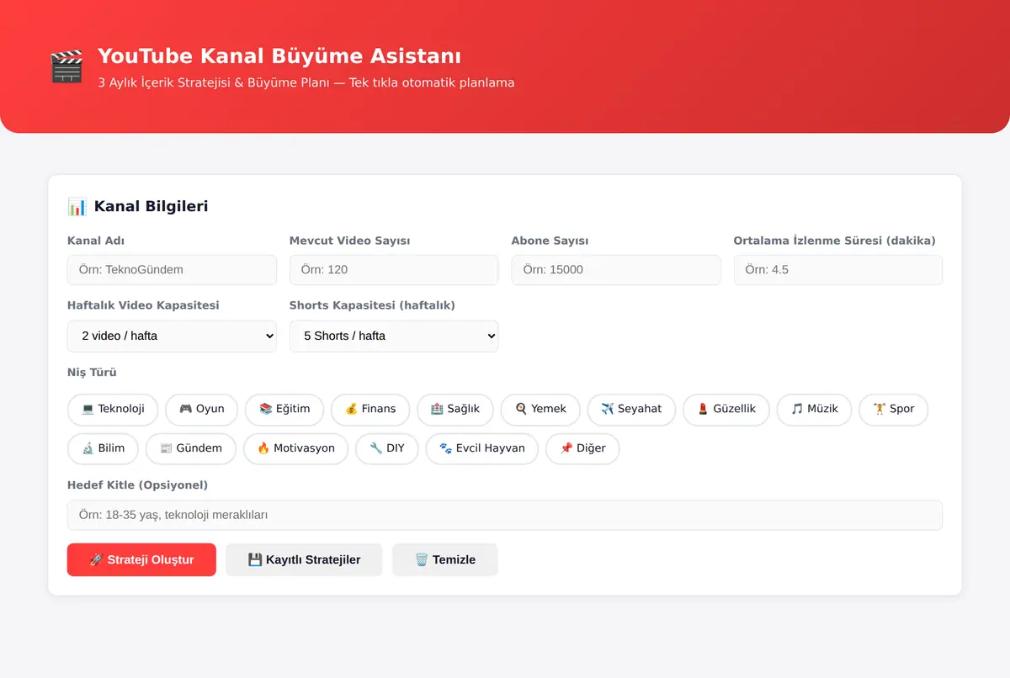Toggle the Spor niche chip
The height and width of the screenshot is (678, 1010).
click(x=893, y=409)
